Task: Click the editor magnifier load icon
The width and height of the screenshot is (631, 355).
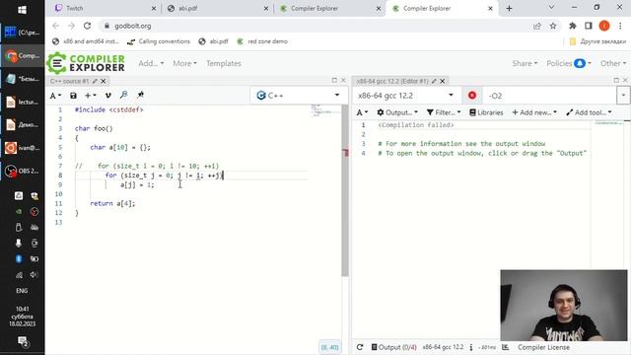Action: (x=123, y=95)
